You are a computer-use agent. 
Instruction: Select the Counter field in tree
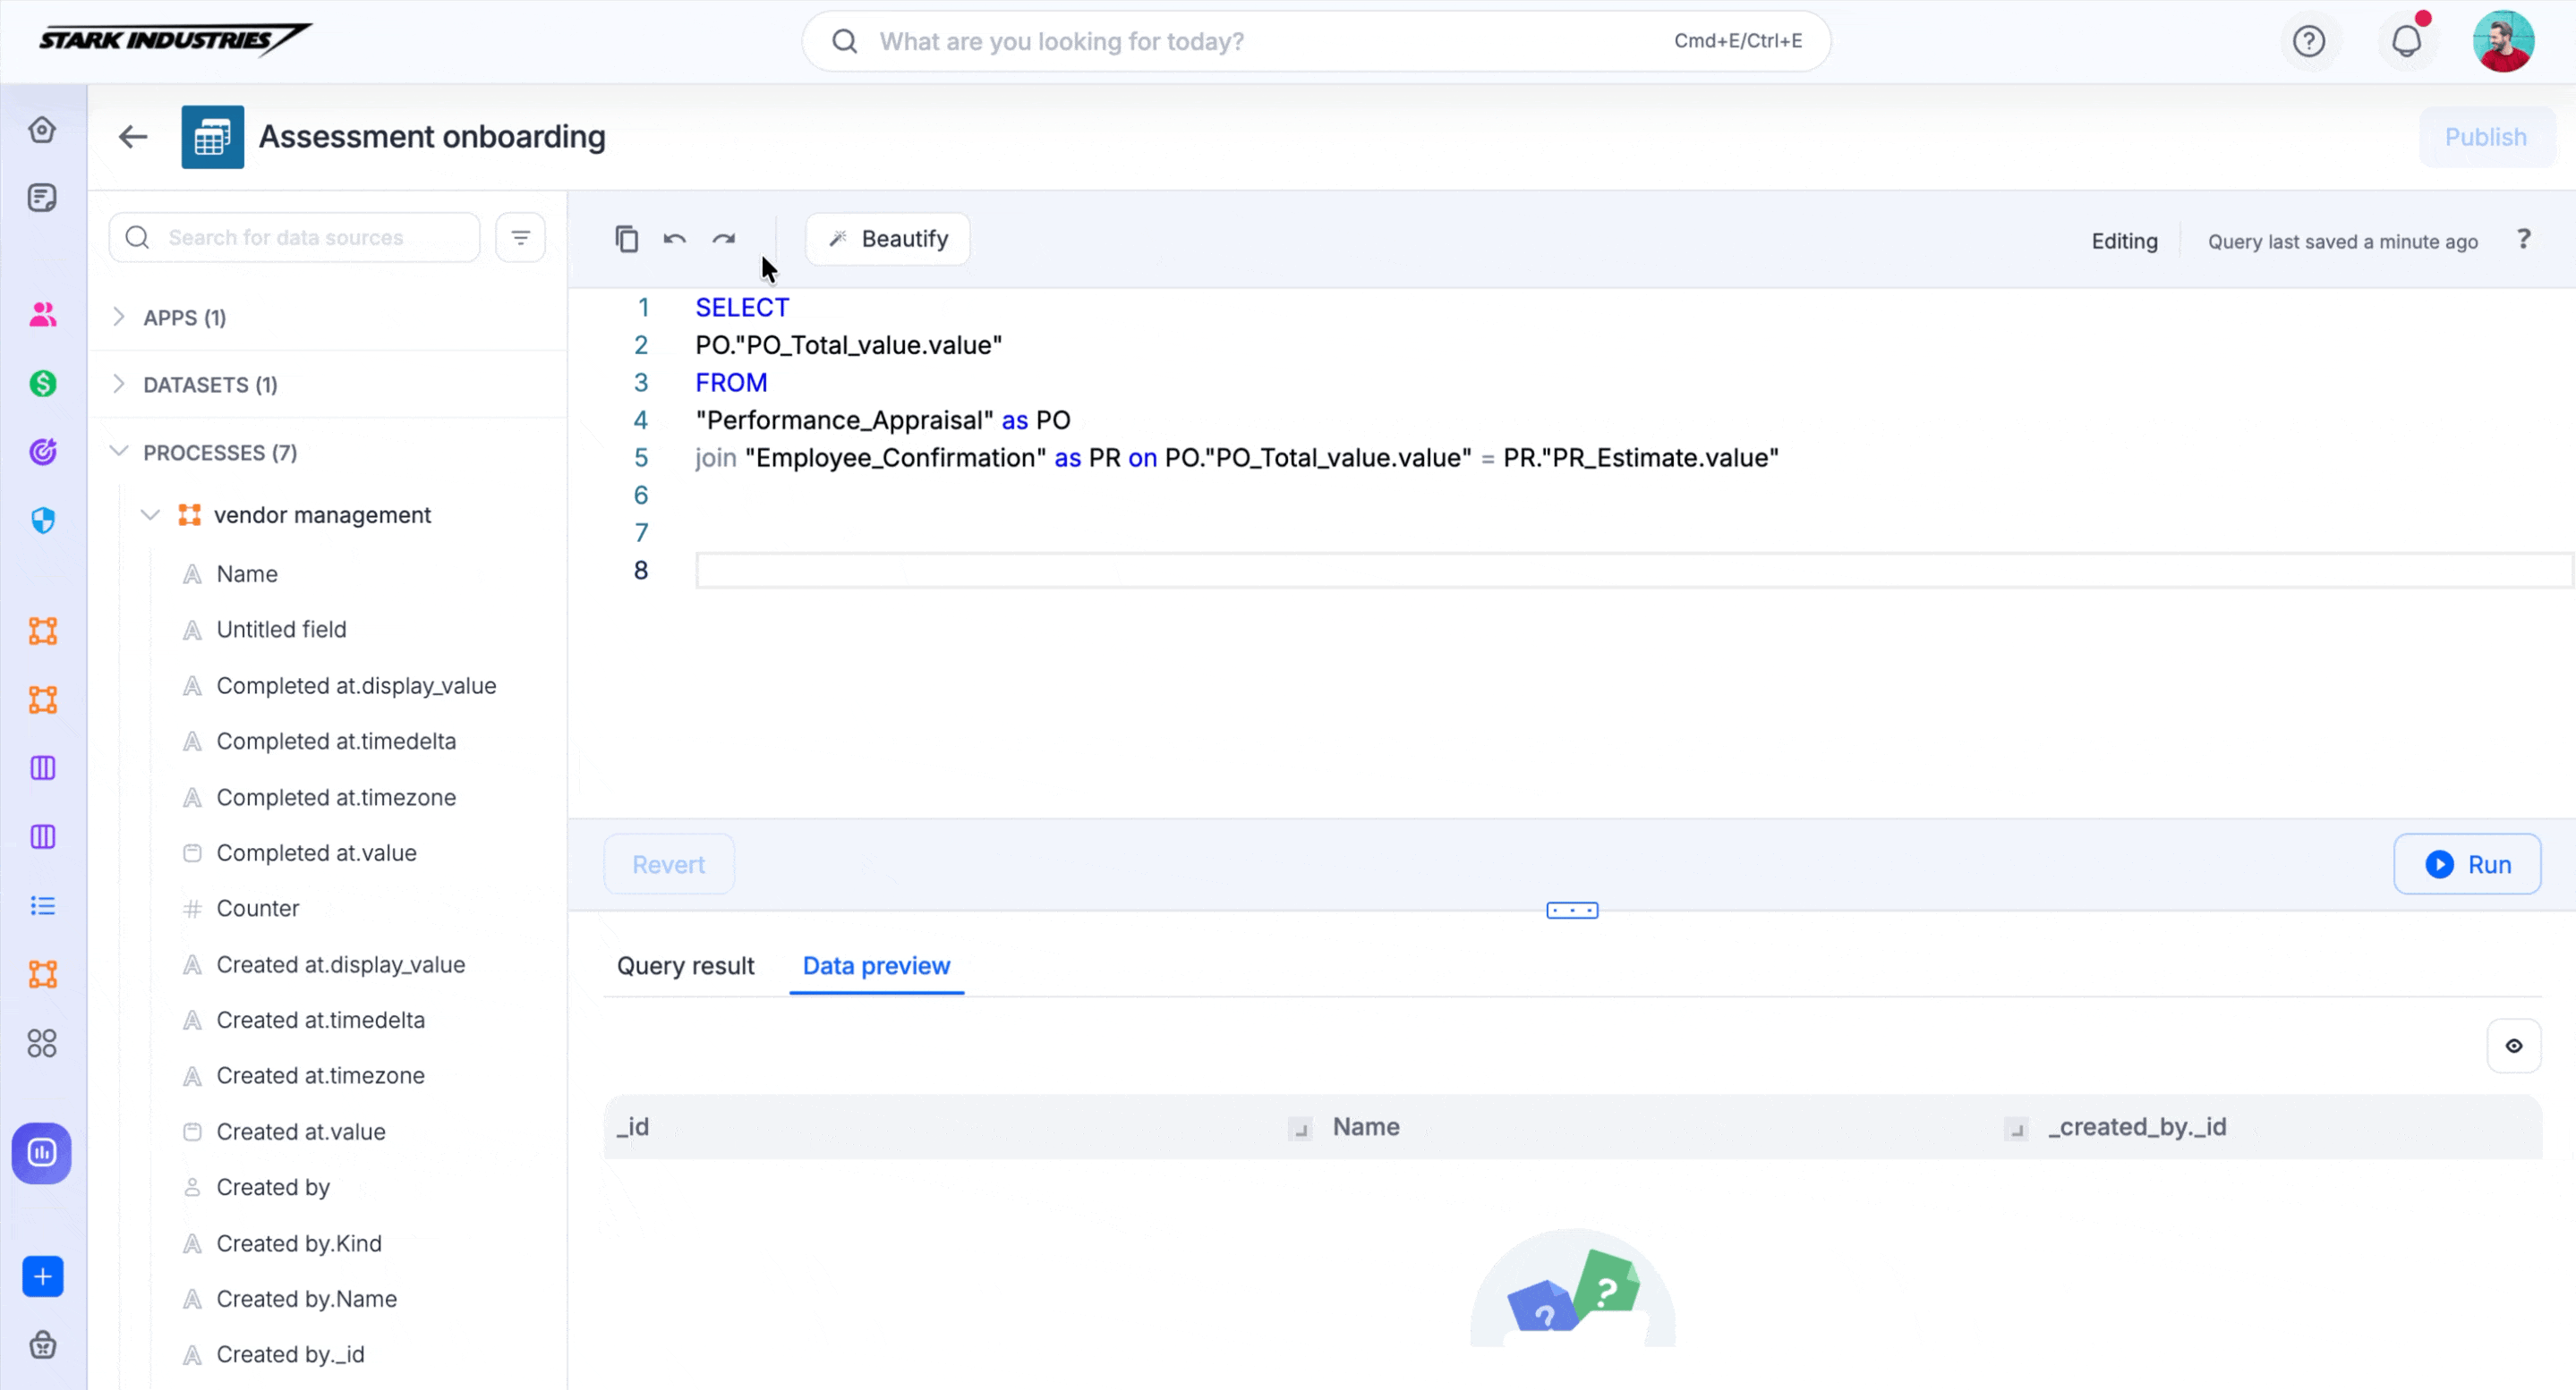257,909
